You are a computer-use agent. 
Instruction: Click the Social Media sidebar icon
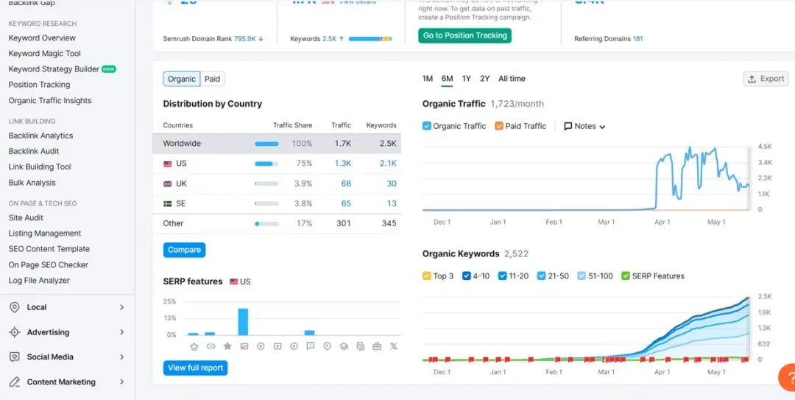point(15,357)
